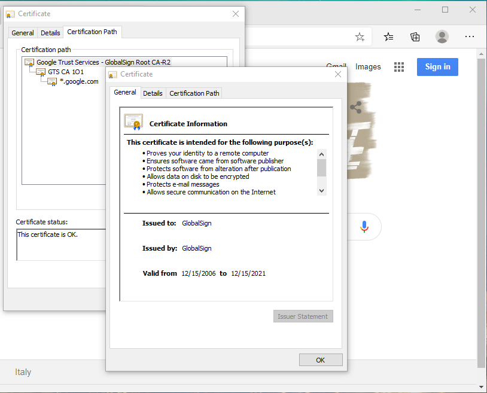Select GTS CA 1O1 certificate node
The width and height of the screenshot is (487, 393).
(66, 72)
